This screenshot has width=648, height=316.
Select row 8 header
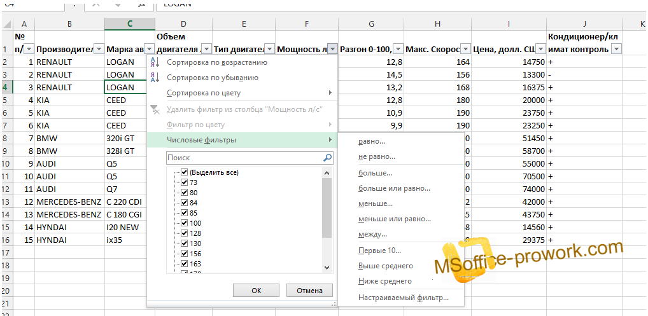[8, 138]
